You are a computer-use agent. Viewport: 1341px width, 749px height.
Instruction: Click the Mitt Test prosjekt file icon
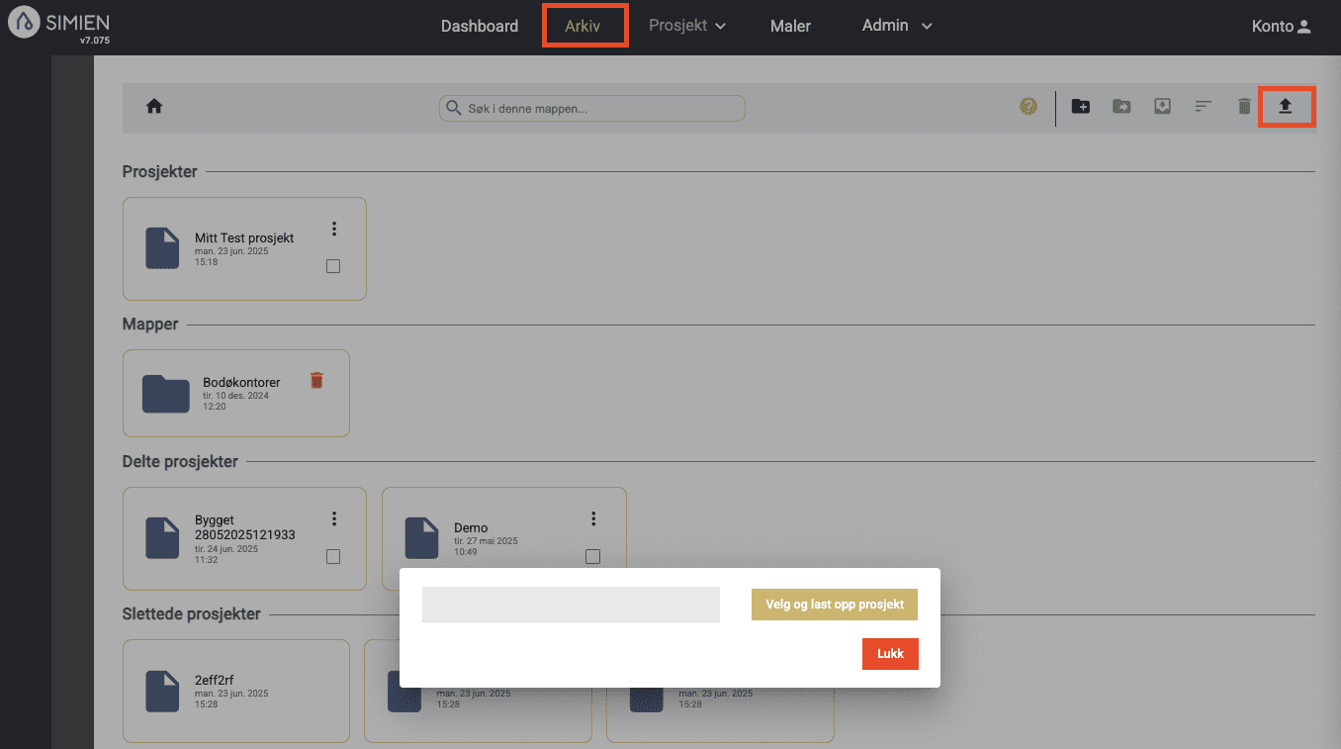[162, 248]
